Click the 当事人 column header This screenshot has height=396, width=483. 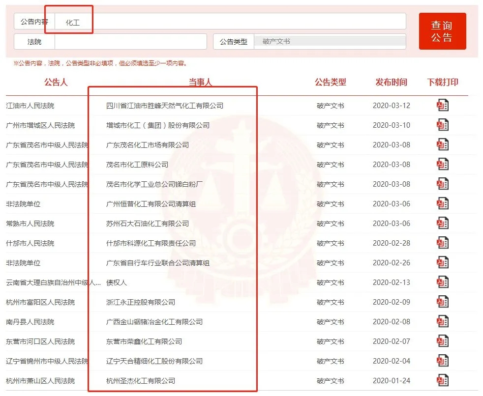click(200, 82)
